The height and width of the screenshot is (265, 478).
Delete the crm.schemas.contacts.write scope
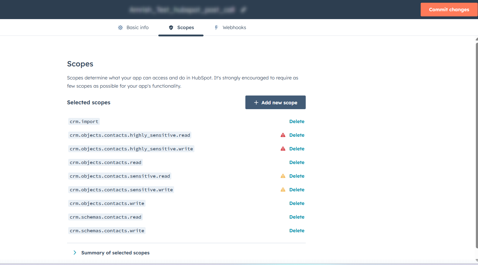(x=297, y=231)
